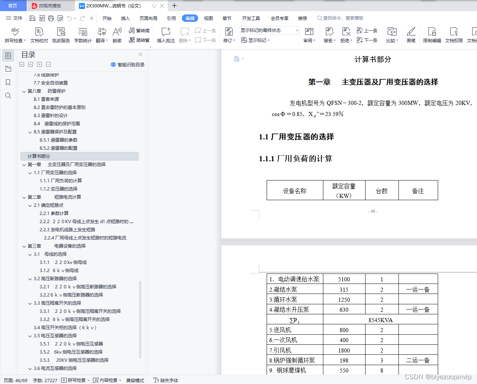Insert a new comment
The image size is (477, 384).
pos(166,35)
